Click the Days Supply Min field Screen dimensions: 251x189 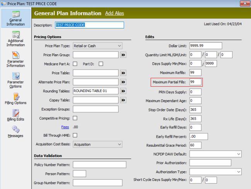pos(195,64)
